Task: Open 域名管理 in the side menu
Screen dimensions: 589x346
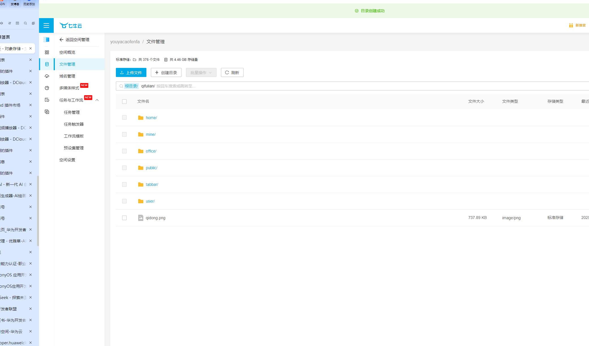Action: click(67, 76)
